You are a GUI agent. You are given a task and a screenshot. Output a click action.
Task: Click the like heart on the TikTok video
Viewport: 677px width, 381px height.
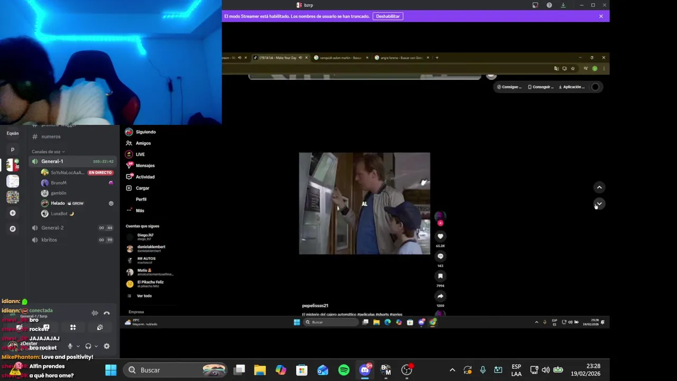[440, 237]
